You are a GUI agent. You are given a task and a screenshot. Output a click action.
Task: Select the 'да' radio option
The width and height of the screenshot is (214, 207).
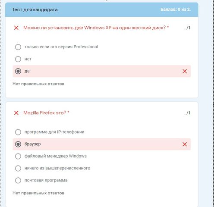point(18,71)
